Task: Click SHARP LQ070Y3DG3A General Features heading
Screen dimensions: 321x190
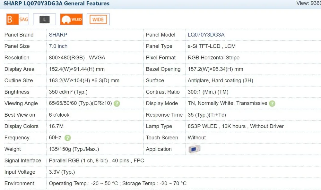Action: pyautogui.click(x=56, y=4)
